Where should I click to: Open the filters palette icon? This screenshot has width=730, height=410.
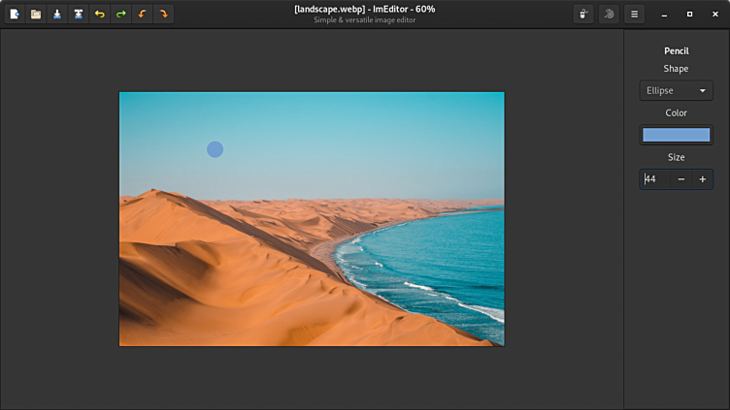[609, 15]
